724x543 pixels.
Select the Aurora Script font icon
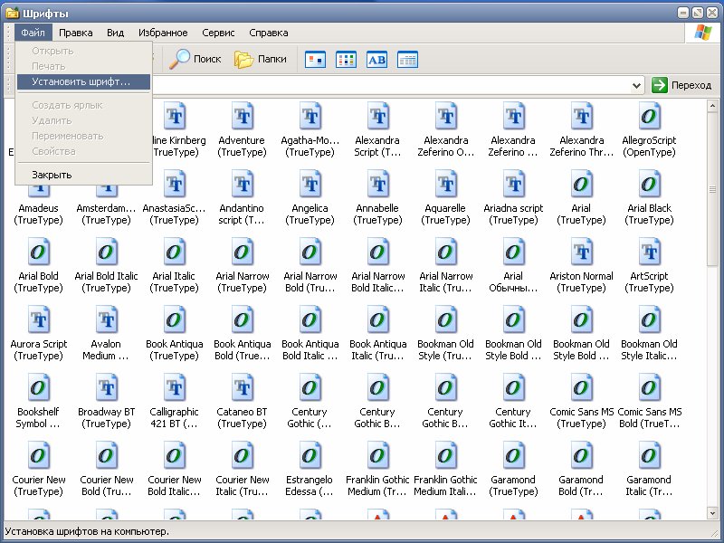[x=38, y=319]
